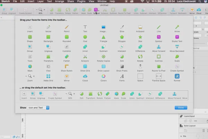Screen dimensions: 208x139
Task: Click the Triangle icon
Action: [x=103, y=37]
